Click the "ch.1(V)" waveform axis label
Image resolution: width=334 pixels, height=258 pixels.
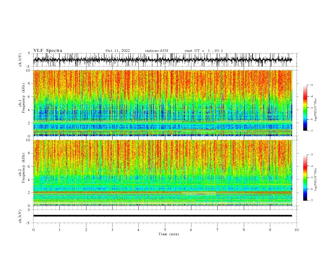(x=20, y=60)
